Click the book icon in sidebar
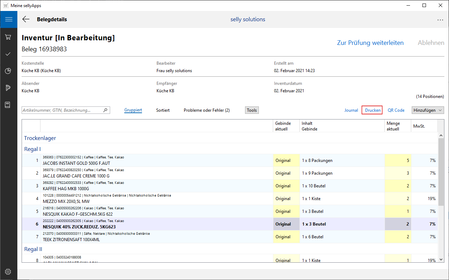Viewport: 449px width, 280px height. [8, 105]
